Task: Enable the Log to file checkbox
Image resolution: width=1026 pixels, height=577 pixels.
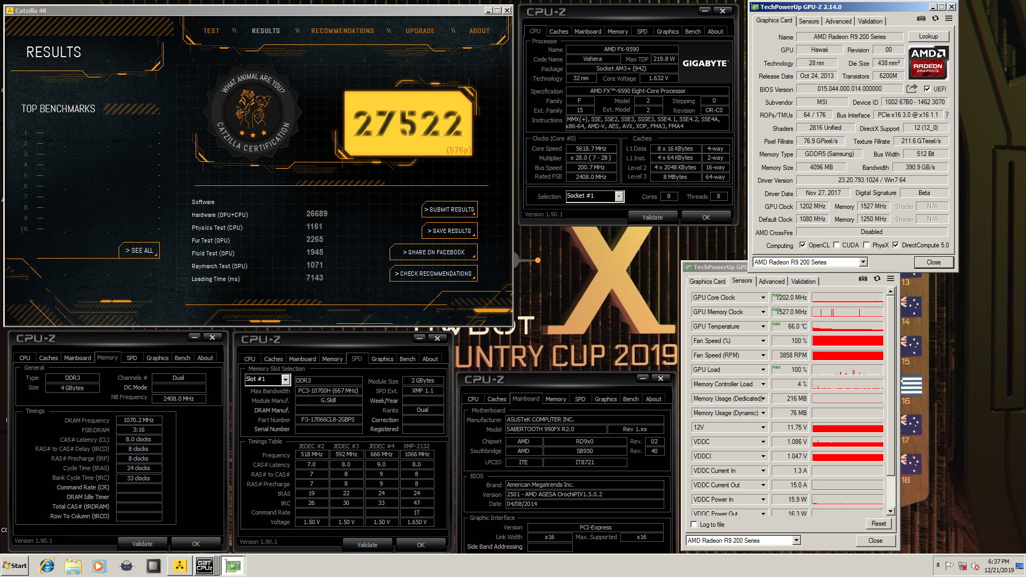Action: [x=694, y=525]
